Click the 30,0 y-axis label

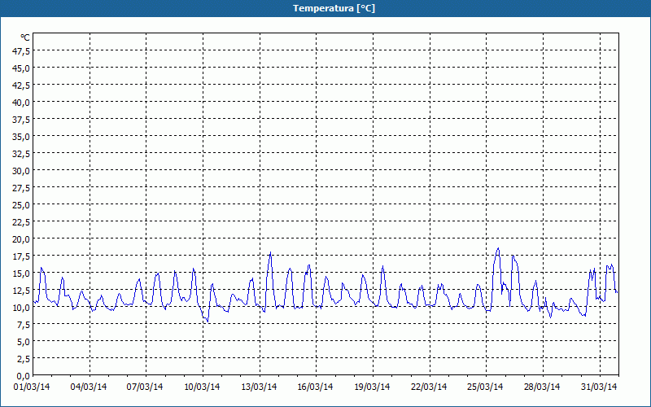pos(22,171)
